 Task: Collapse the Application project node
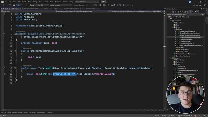170,21
